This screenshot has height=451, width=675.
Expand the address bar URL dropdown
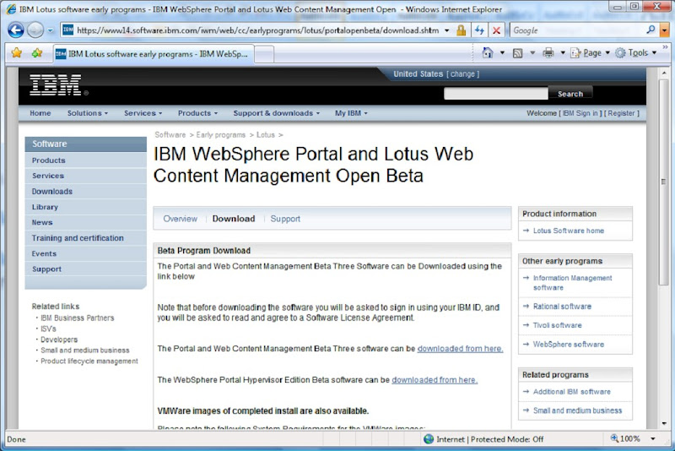(447, 30)
